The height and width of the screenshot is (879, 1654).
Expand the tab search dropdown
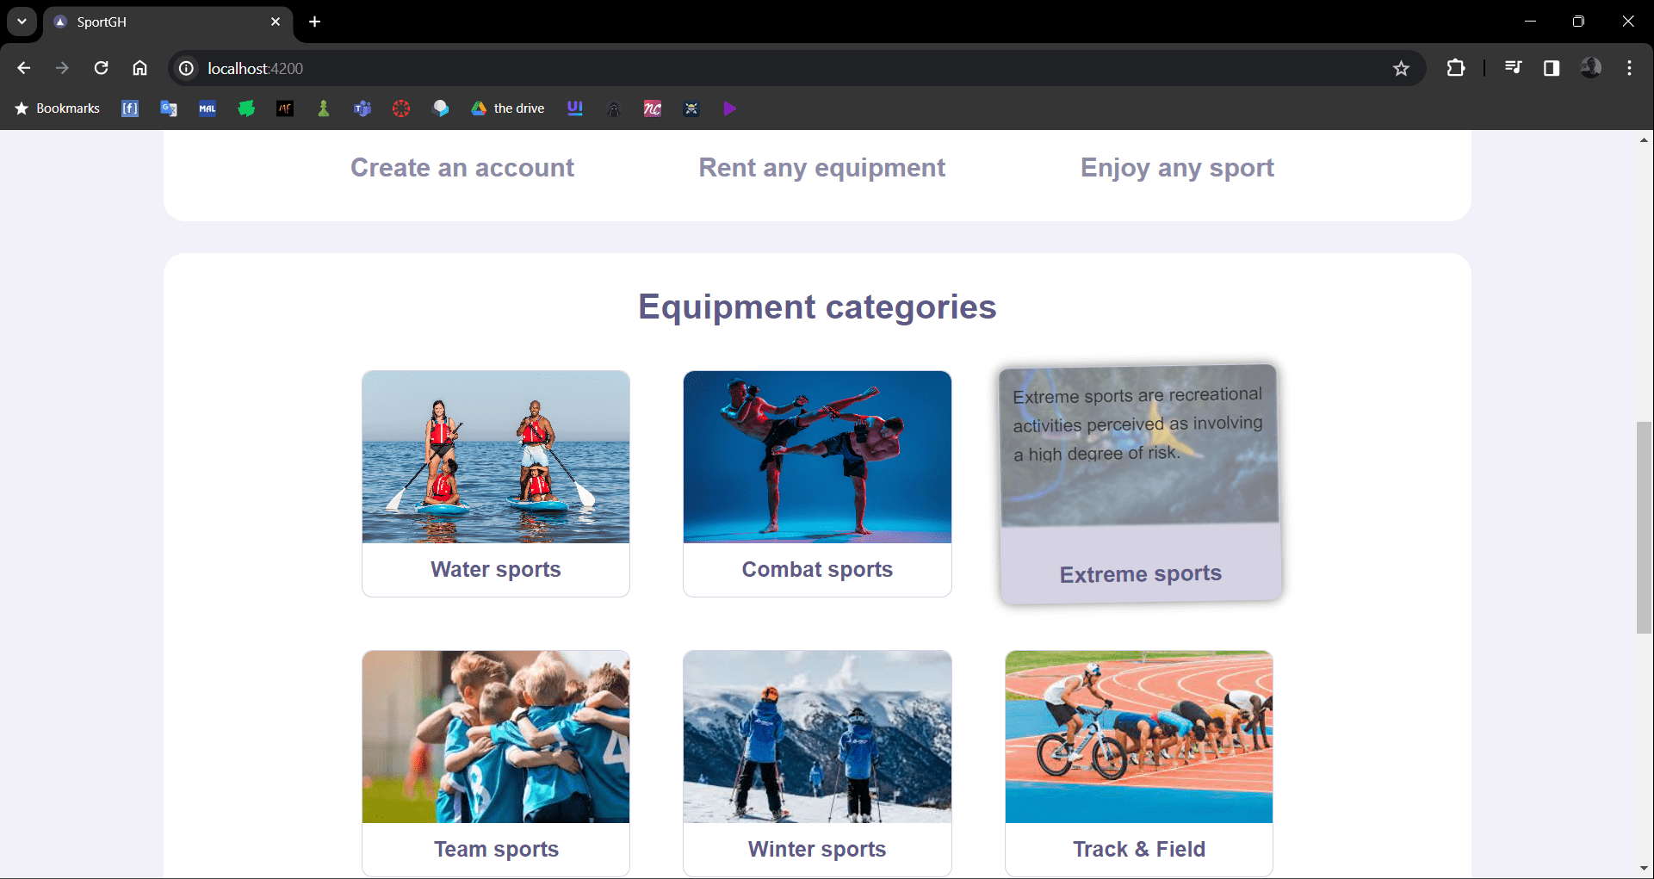[22, 22]
